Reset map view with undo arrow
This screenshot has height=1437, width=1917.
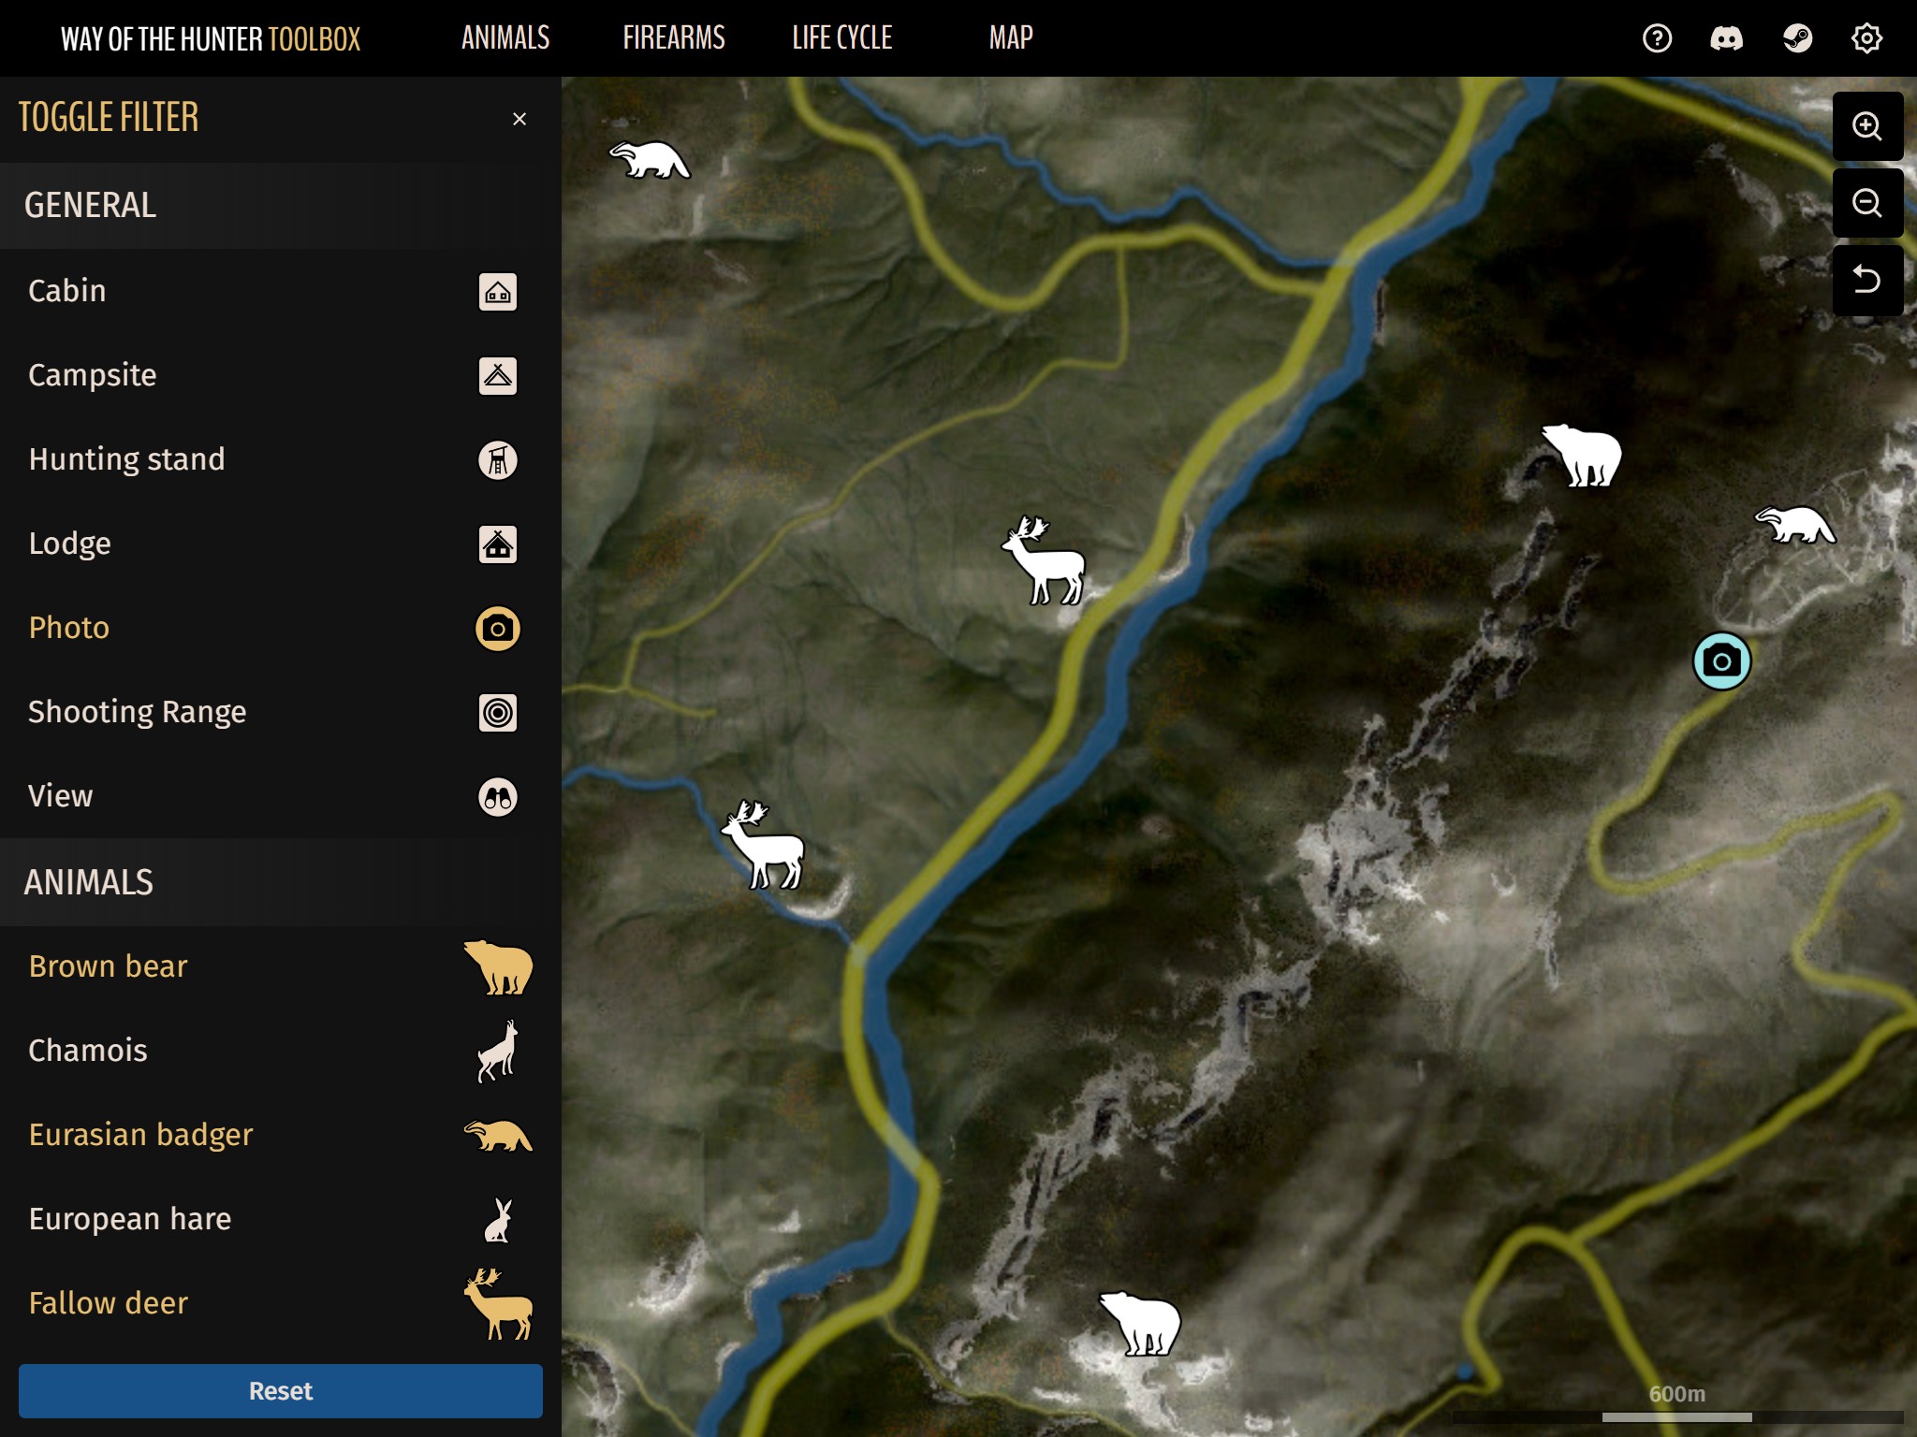click(x=1866, y=280)
